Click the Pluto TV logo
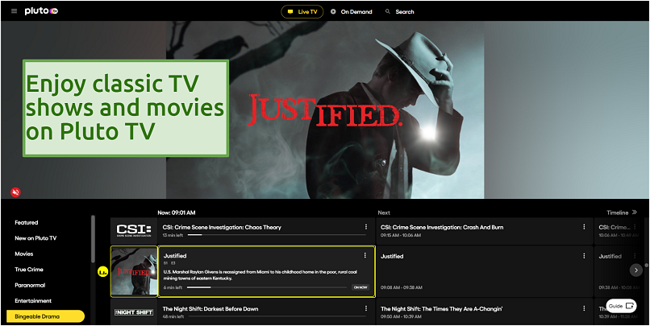This screenshot has width=650, height=326. [x=41, y=11]
